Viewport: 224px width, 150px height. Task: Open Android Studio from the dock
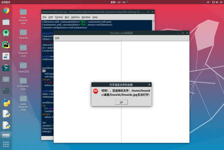pyautogui.click(x=6, y=33)
